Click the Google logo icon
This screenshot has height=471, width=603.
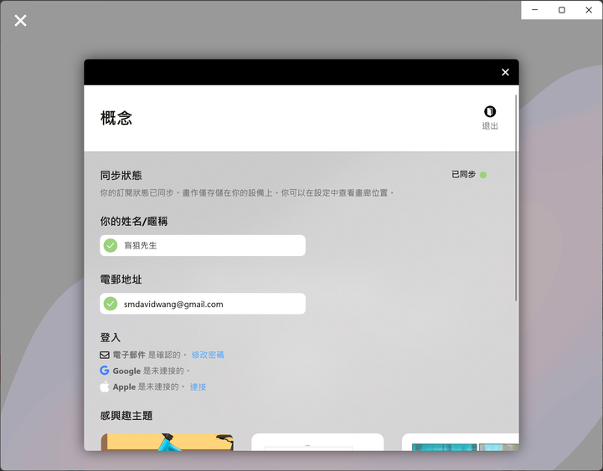click(x=105, y=371)
